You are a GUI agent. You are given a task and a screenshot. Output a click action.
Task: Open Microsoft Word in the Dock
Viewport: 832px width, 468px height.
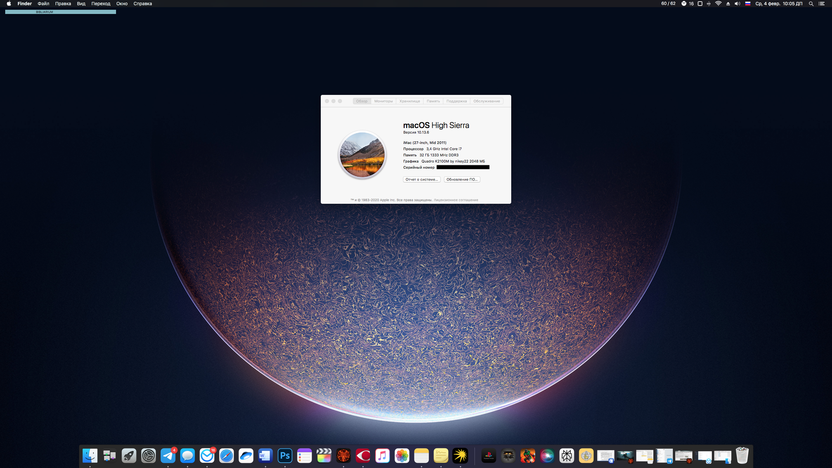tap(266, 456)
